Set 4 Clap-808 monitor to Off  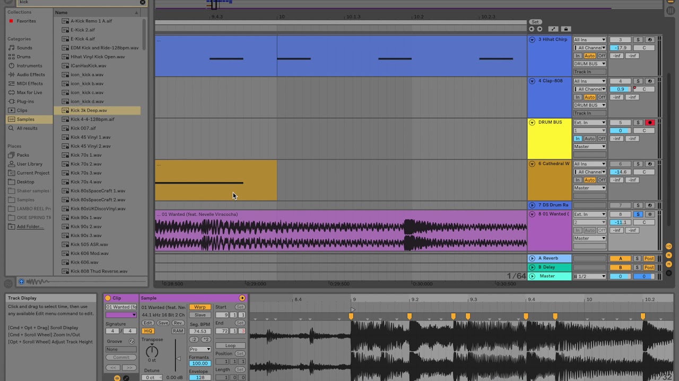click(602, 97)
